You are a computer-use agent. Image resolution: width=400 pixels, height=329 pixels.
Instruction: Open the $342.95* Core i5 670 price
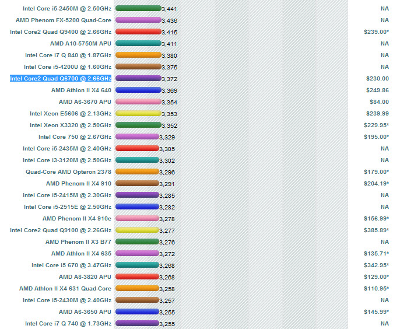[376, 265]
